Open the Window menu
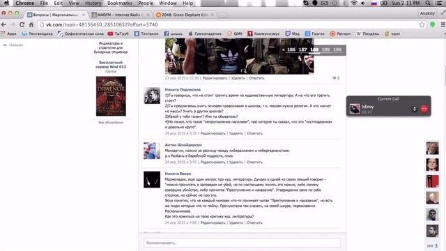446x251 pixels. (x=168, y=3)
